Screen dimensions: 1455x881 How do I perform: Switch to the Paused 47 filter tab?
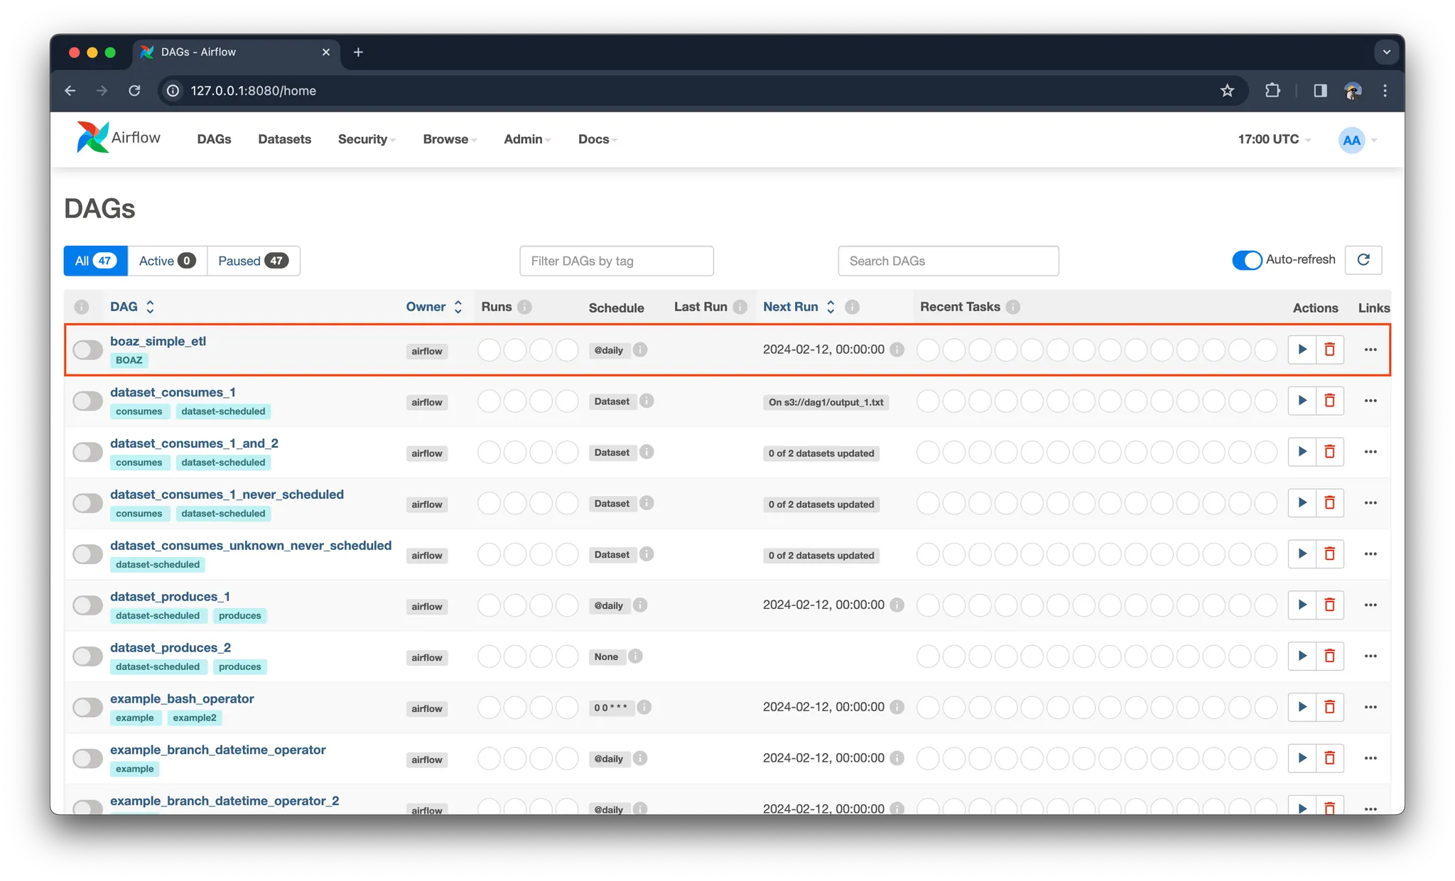coord(253,261)
